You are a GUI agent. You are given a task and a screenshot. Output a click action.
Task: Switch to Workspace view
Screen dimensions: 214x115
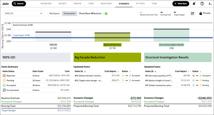click(x=55, y=13)
